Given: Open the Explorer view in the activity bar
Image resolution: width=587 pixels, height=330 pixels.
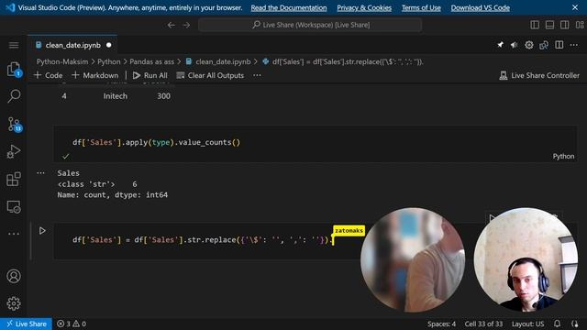Looking at the screenshot, I should tap(14, 70).
